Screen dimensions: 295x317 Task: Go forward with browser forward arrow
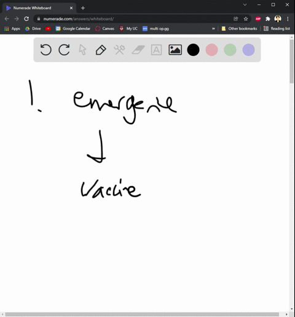tap(17, 19)
